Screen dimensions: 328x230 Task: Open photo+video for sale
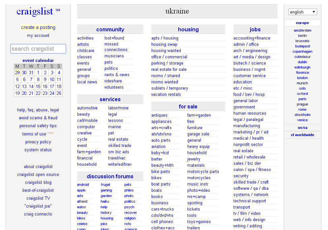(x=198, y=190)
